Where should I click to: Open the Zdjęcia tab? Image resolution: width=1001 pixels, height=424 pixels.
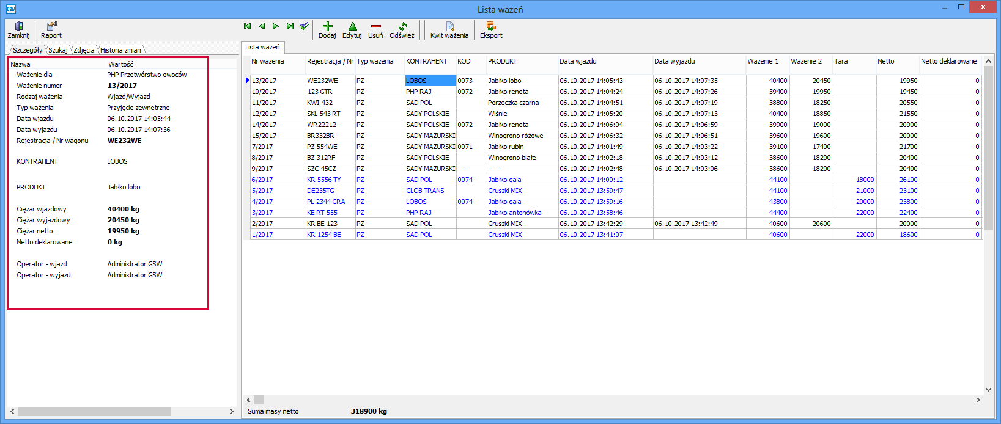coord(84,50)
